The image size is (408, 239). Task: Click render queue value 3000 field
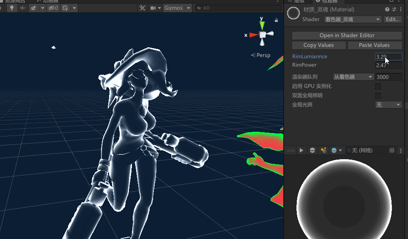[389, 77]
